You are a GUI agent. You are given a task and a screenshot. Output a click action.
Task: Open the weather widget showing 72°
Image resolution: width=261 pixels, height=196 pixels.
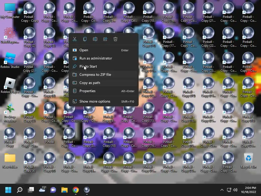[42, 190]
